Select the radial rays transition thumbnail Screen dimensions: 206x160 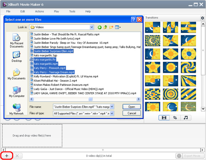tap(188, 81)
